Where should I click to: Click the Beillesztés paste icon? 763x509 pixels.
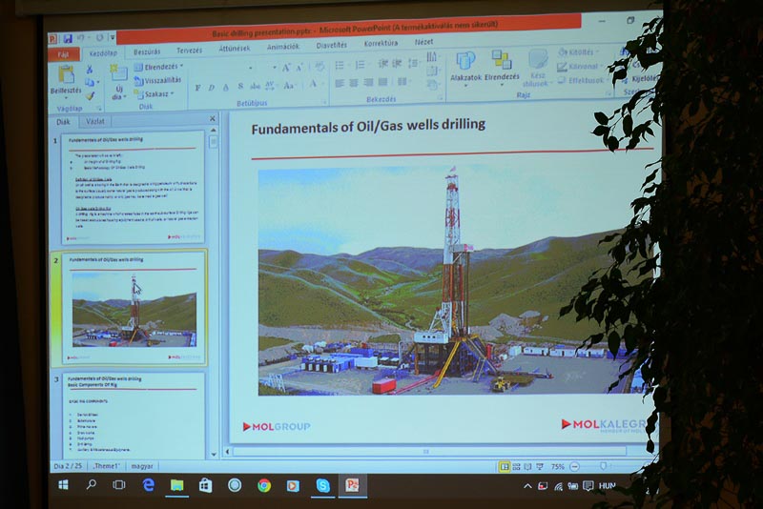pyautogui.click(x=66, y=75)
